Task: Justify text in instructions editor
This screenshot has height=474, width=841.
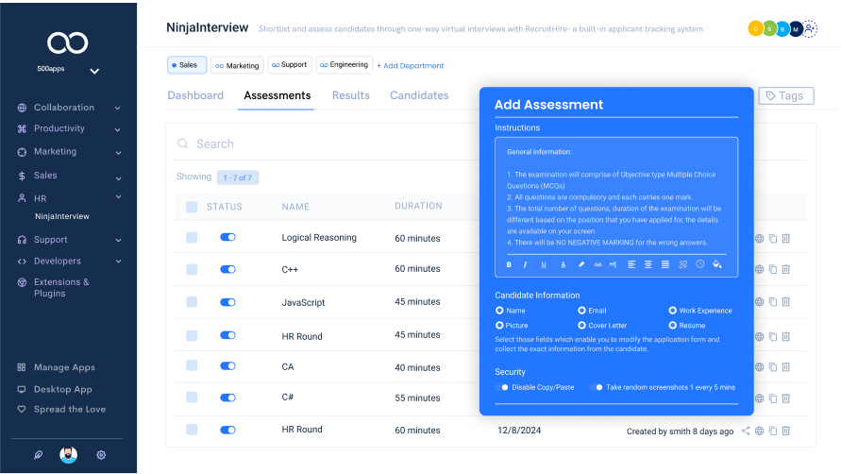Action: [x=665, y=264]
